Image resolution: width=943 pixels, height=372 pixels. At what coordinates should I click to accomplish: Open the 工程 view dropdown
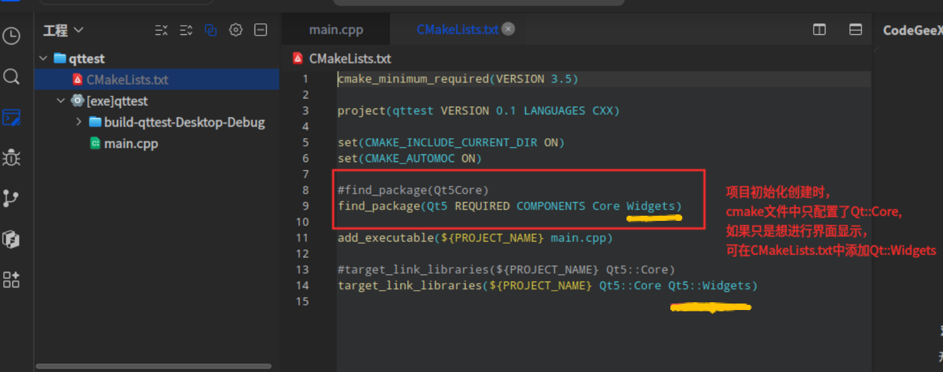point(63,30)
